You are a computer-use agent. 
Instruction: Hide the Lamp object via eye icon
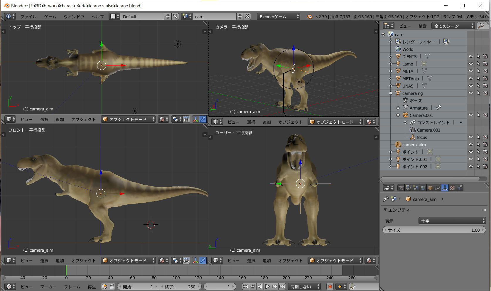(471, 64)
